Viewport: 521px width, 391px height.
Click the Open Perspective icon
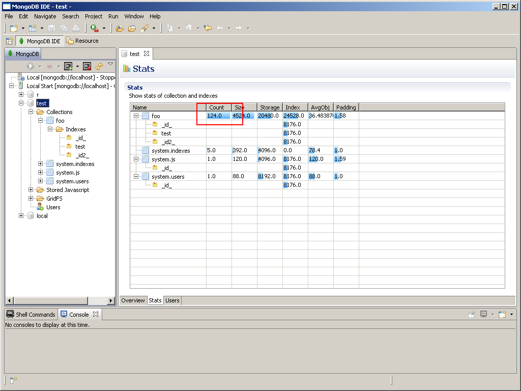point(9,41)
